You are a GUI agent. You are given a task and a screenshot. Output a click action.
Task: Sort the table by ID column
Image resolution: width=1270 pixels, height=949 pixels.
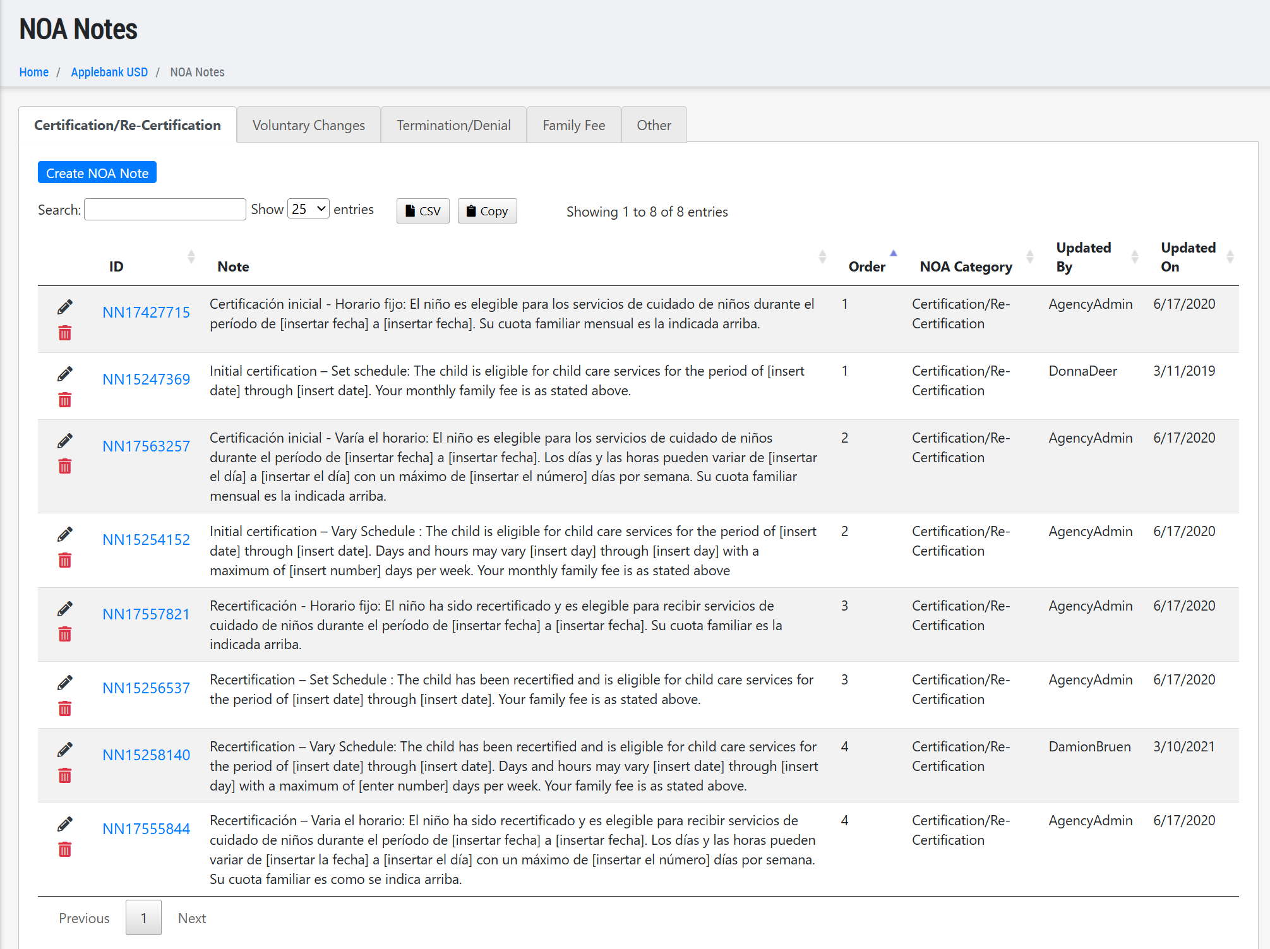(116, 266)
